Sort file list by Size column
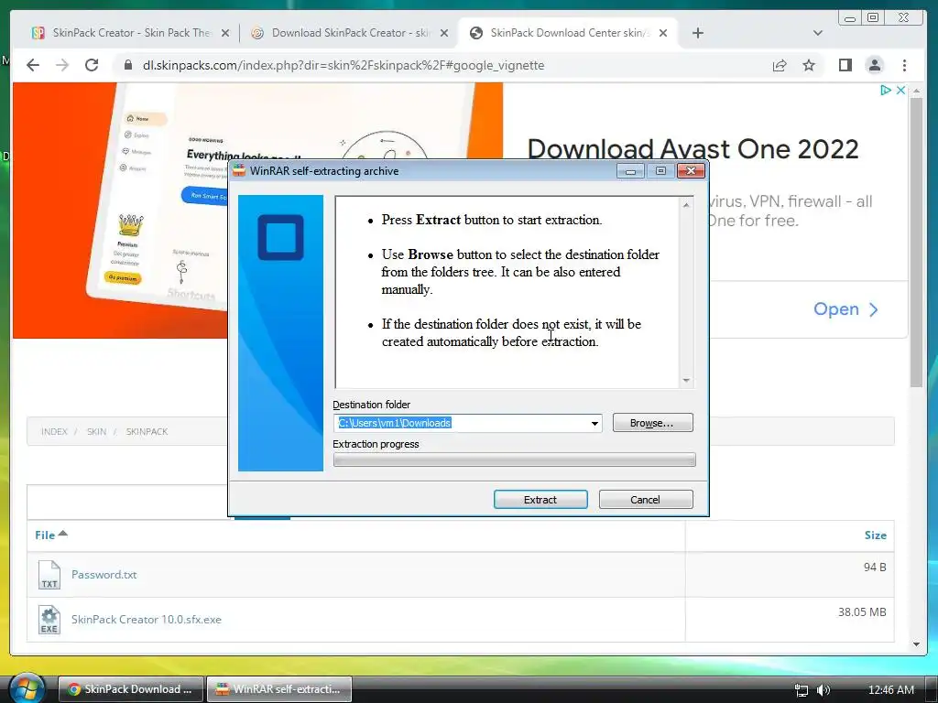 (x=875, y=535)
